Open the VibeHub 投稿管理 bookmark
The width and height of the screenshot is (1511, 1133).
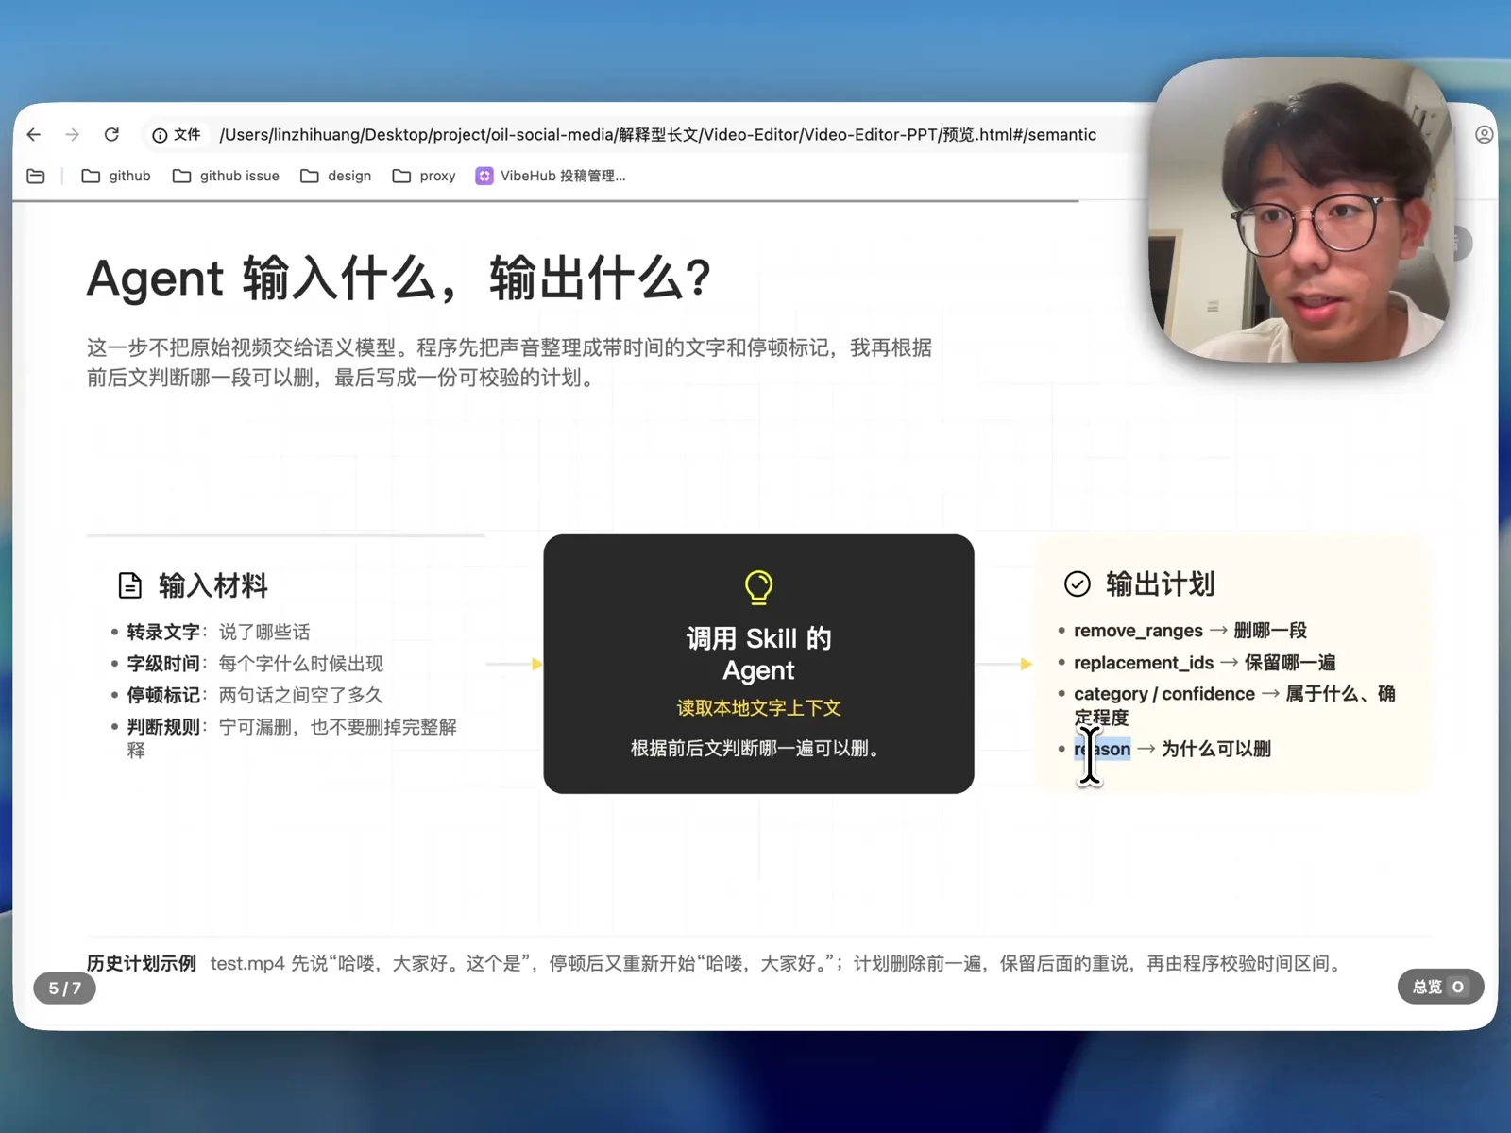(551, 176)
